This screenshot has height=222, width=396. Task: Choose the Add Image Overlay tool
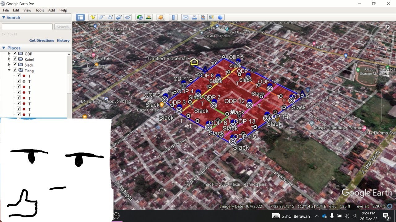click(x=119, y=18)
